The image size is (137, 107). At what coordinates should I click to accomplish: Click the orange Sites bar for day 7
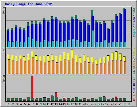pos(33,66)
